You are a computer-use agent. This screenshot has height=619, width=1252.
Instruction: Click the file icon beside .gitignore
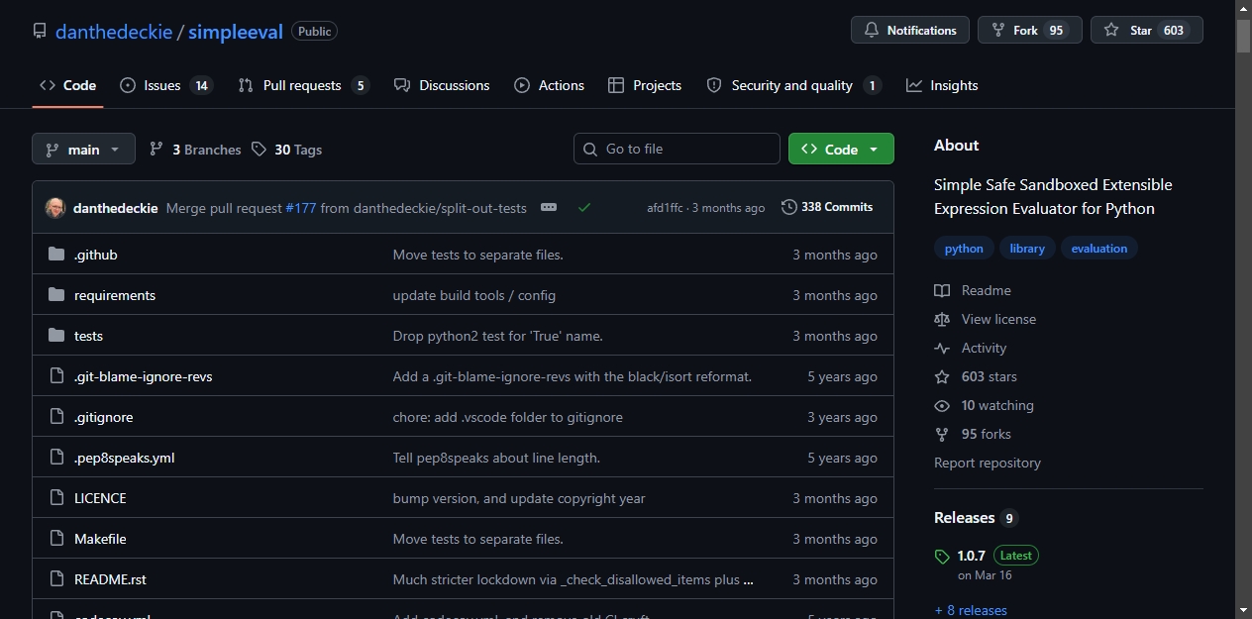coord(56,417)
